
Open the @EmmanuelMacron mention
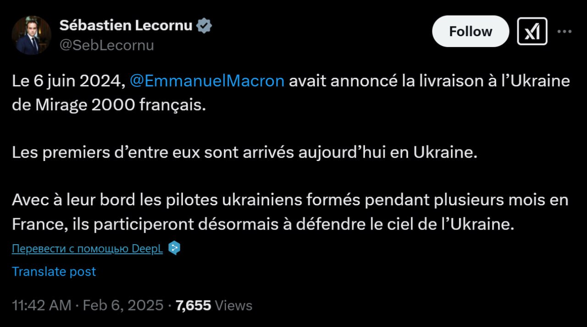point(207,81)
